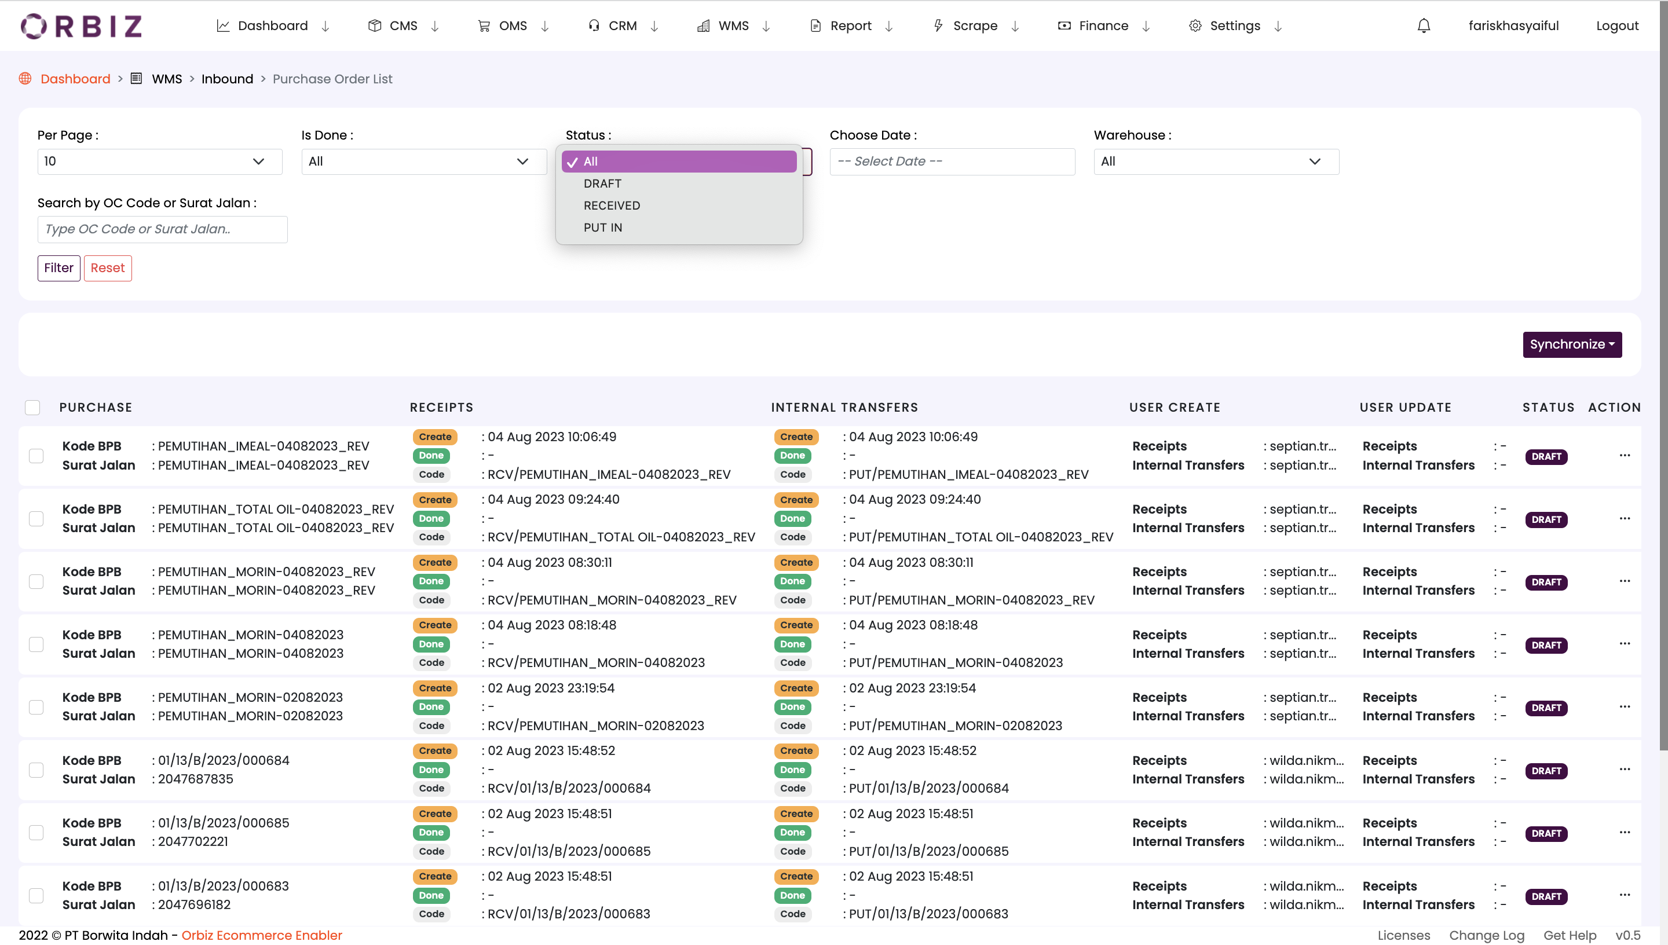Click the WMS warehouse icon

click(x=703, y=26)
